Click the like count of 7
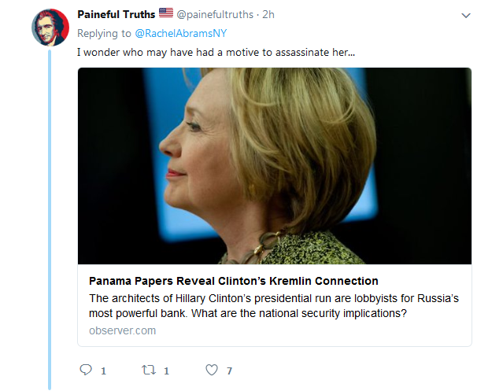The image size is (503, 391). (229, 371)
